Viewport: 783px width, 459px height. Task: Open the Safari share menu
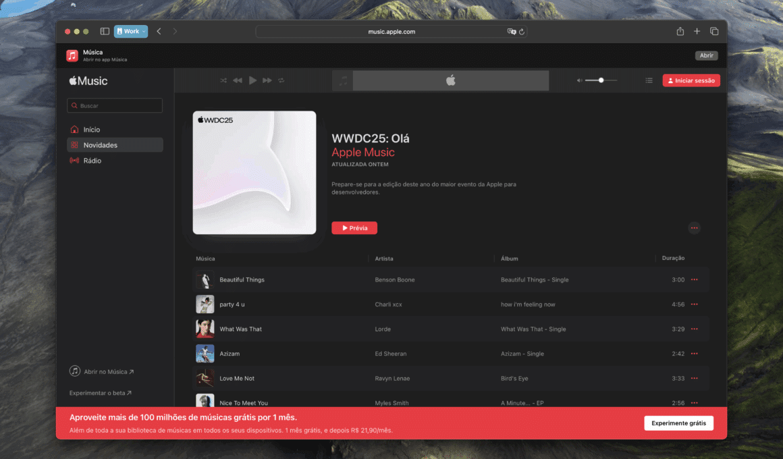[x=680, y=31]
